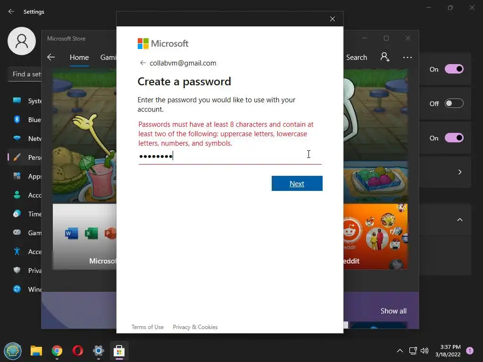Open the clock showing 3:37 PM
Screen dimensions: 483x362
click(x=448, y=351)
